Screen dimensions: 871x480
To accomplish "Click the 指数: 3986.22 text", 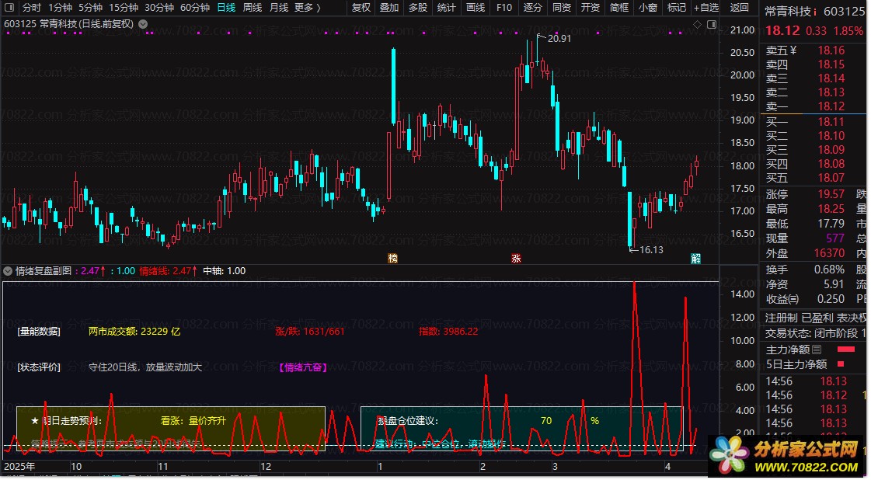I will coord(448,332).
